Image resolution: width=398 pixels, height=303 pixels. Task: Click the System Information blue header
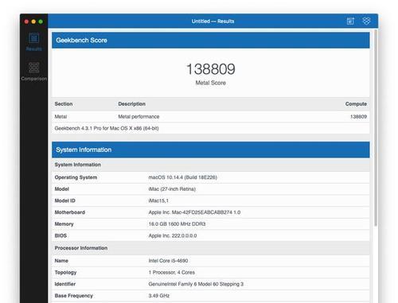211,150
